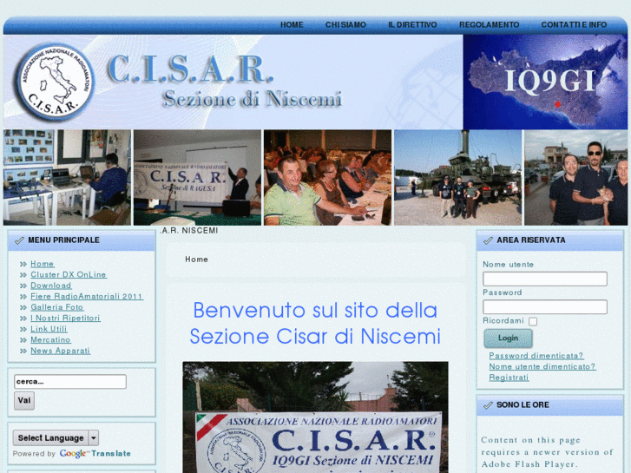
Task: Open the military truck antenna photo
Action: [x=457, y=177]
